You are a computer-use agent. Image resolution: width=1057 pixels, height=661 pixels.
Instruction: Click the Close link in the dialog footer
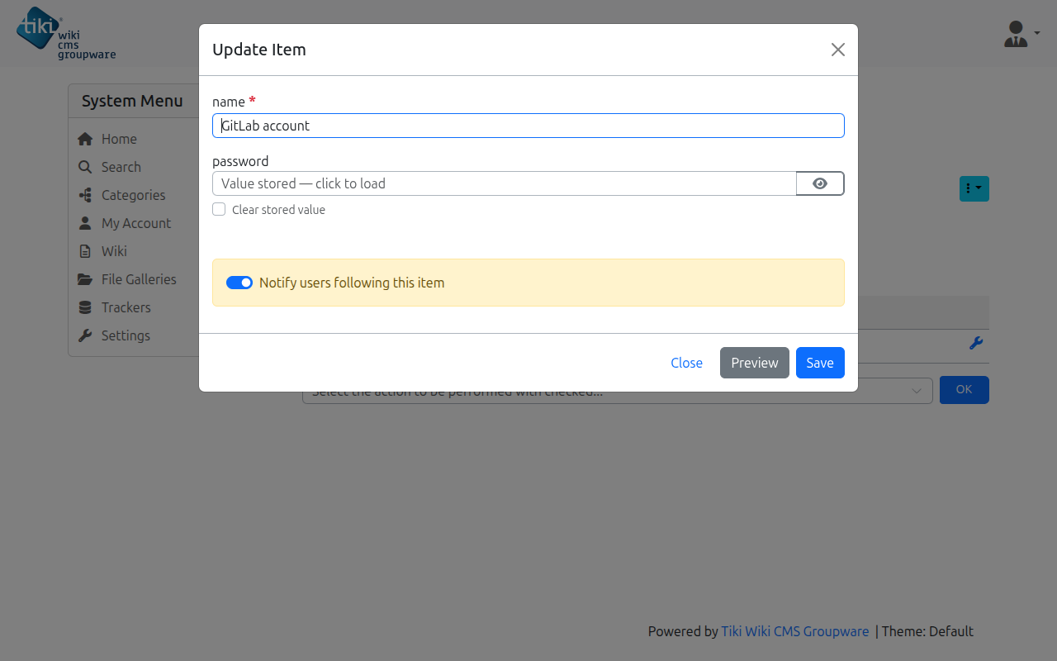(686, 363)
